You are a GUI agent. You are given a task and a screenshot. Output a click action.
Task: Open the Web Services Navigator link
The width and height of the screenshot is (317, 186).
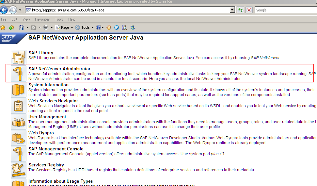53,101
